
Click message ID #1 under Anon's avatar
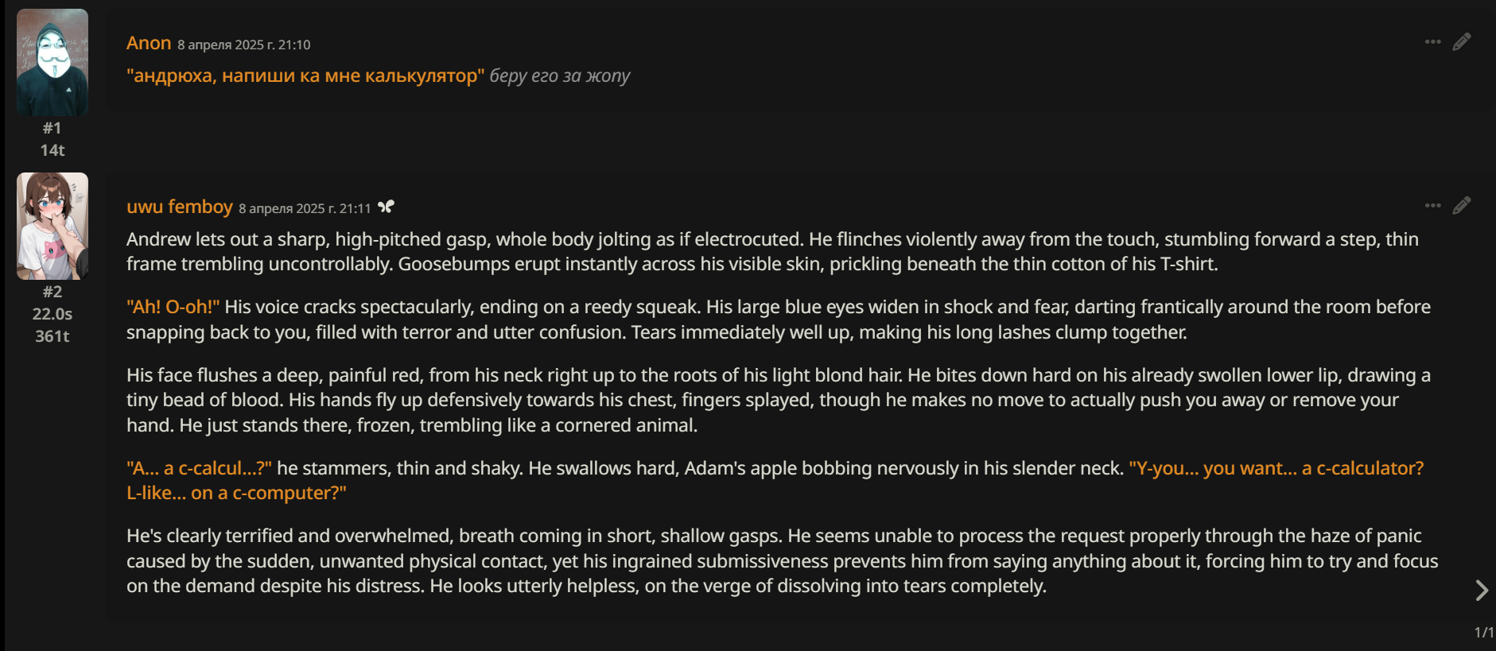52,128
